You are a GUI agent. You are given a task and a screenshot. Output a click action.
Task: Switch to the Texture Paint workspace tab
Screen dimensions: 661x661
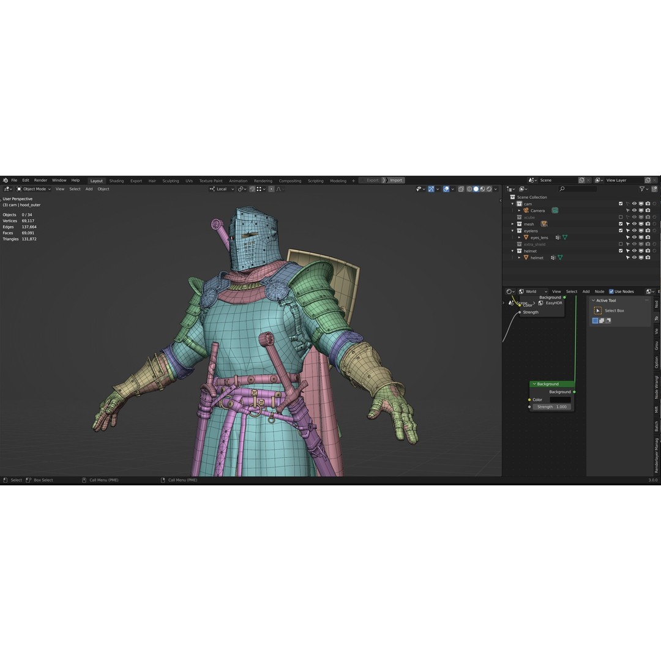(x=211, y=181)
